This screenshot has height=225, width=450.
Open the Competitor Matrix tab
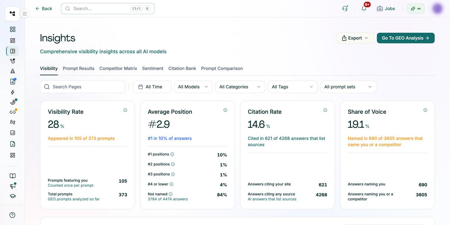(x=118, y=68)
